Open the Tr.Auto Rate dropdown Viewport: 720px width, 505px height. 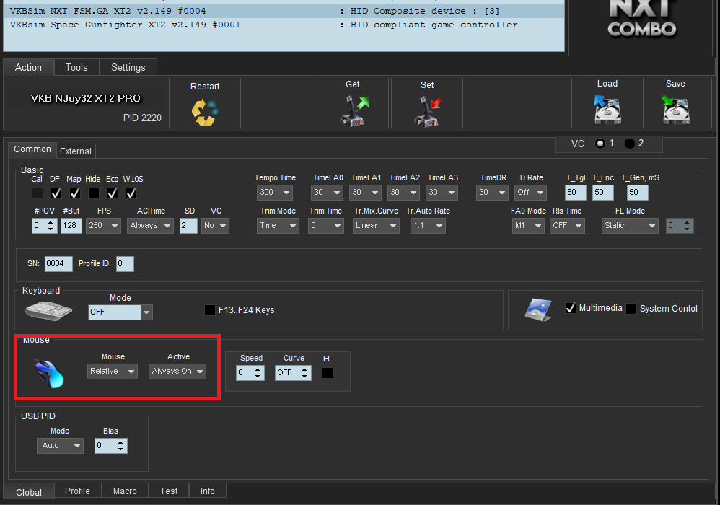(428, 225)
